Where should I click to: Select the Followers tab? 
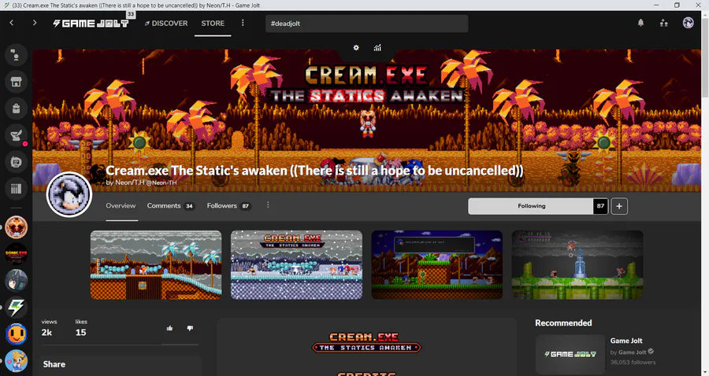point(228,206)
